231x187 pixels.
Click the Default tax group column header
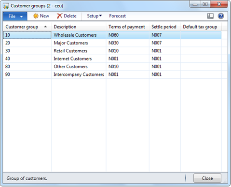[x=201, y=27]
